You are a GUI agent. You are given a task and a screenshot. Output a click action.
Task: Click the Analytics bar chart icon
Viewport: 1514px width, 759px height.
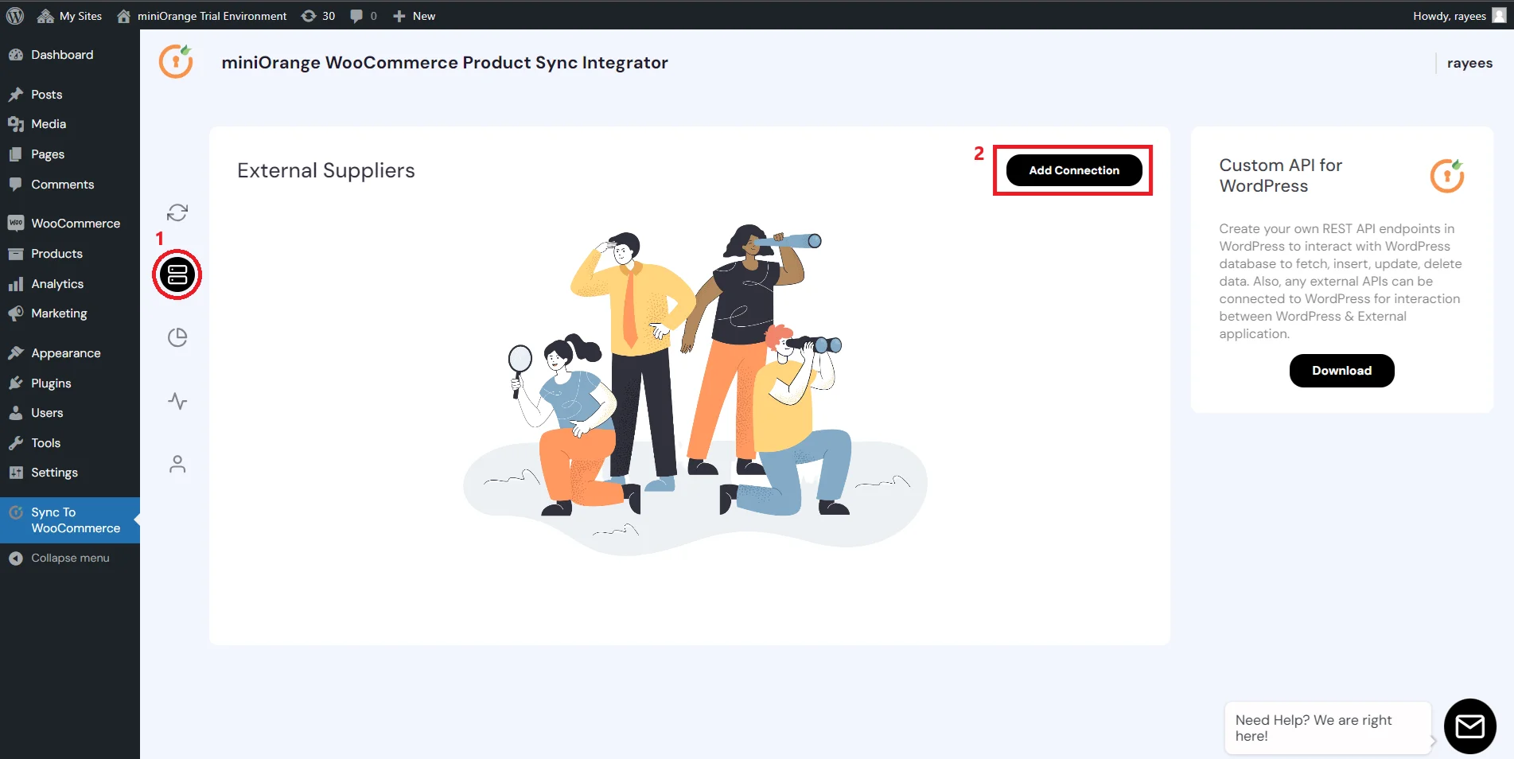click(x=16, y=283)
